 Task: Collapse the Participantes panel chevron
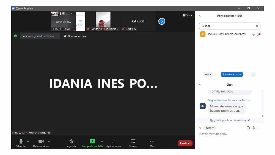tap(200, 16)
